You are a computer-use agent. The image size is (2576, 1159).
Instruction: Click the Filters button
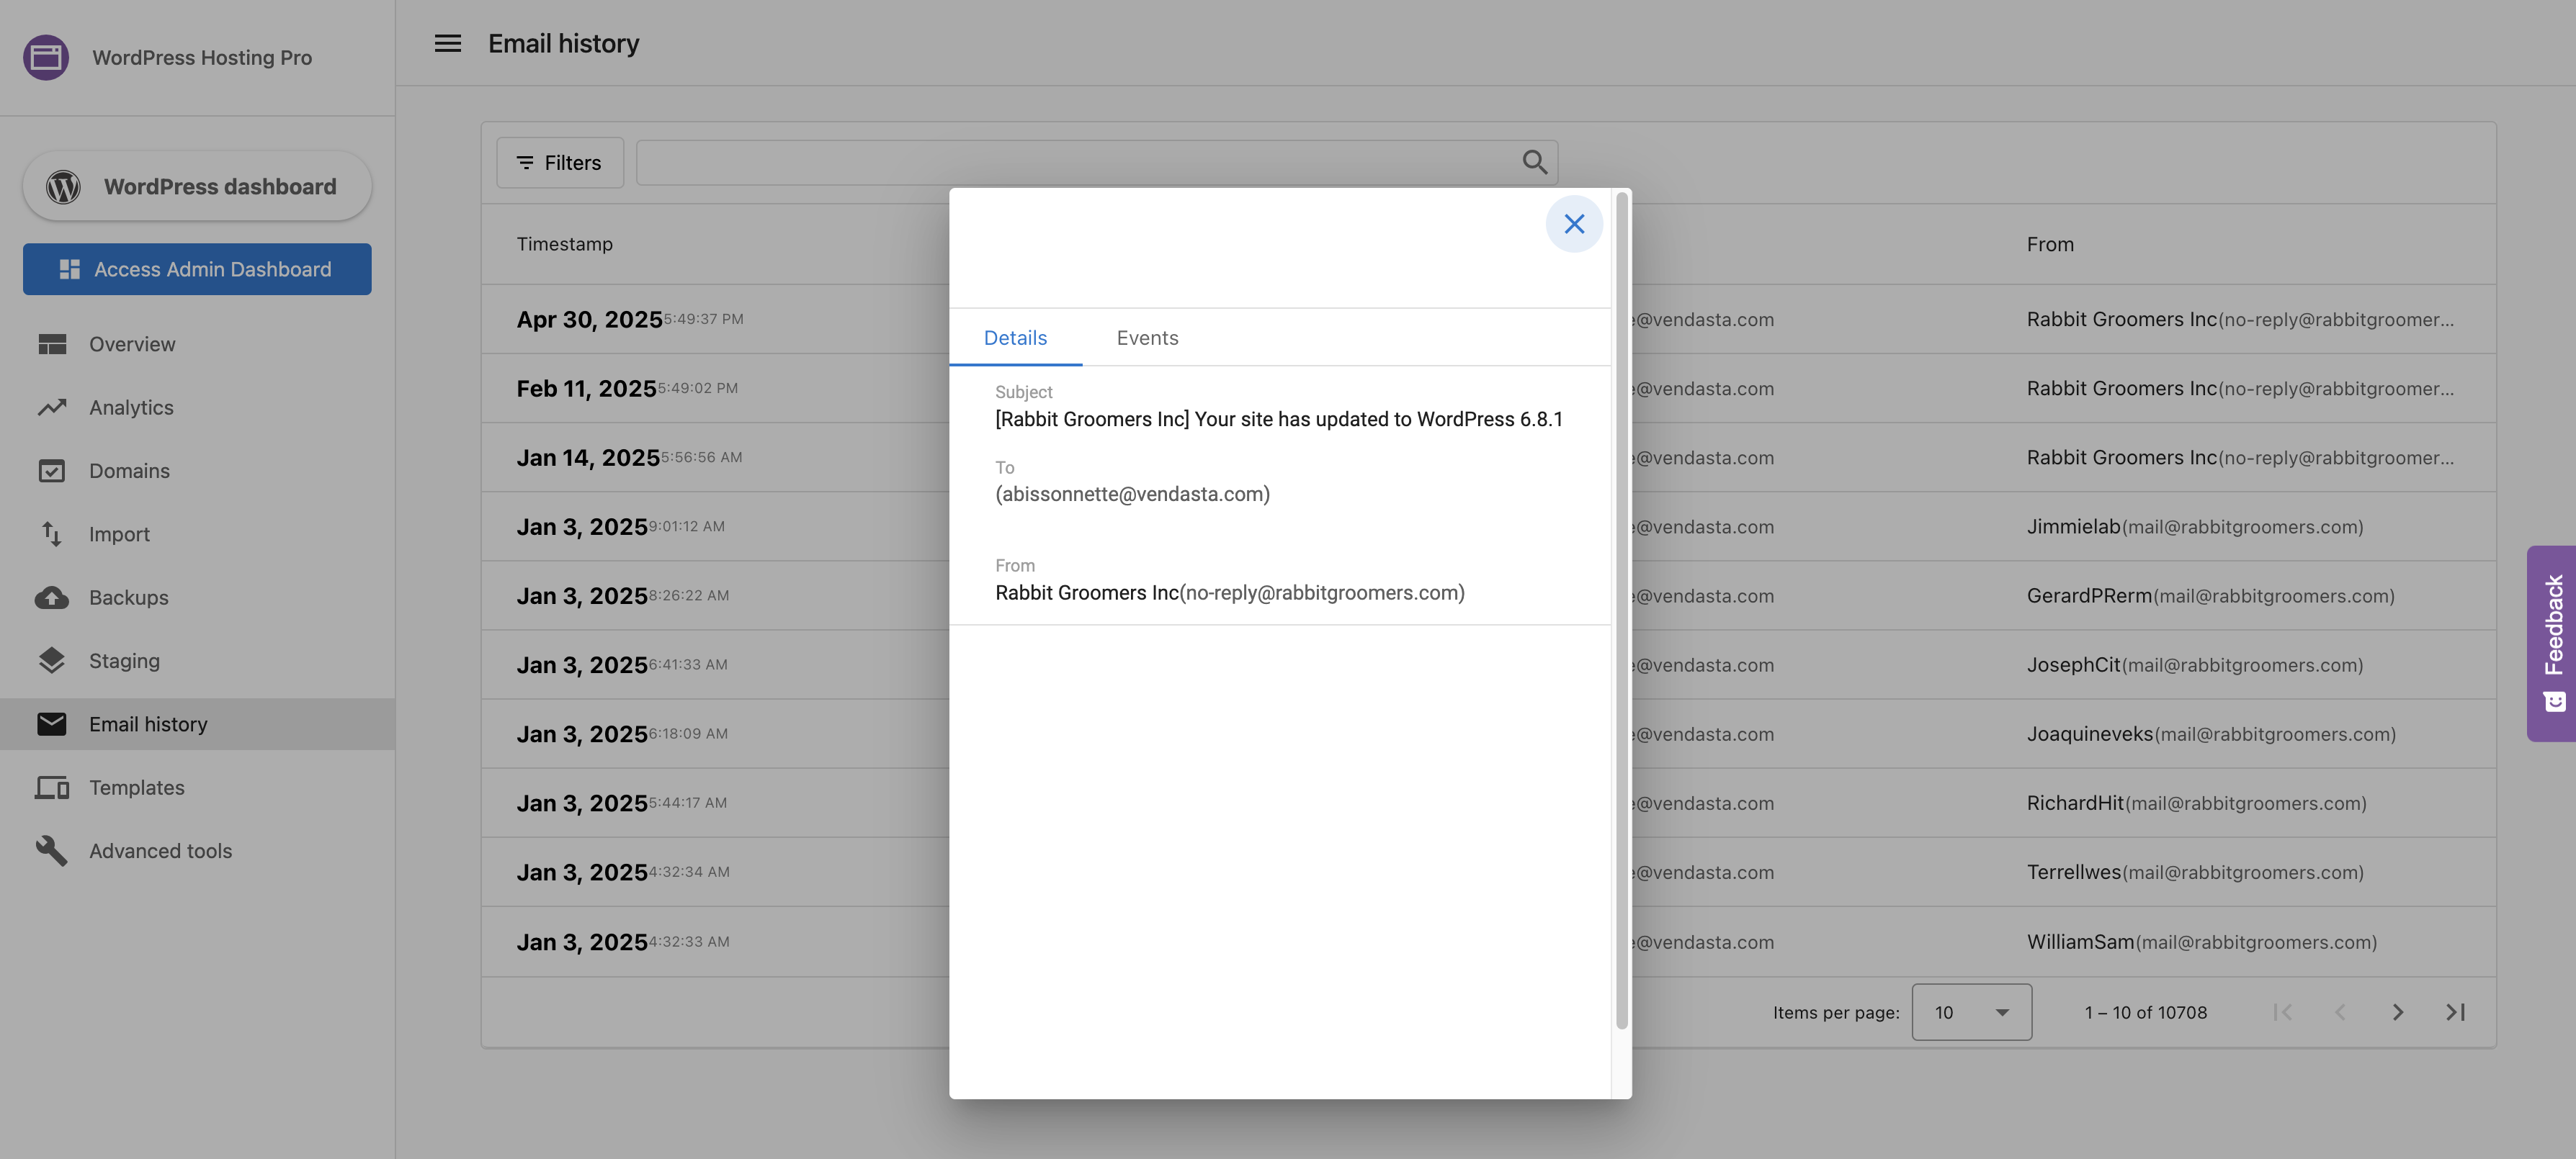[559, 161]
